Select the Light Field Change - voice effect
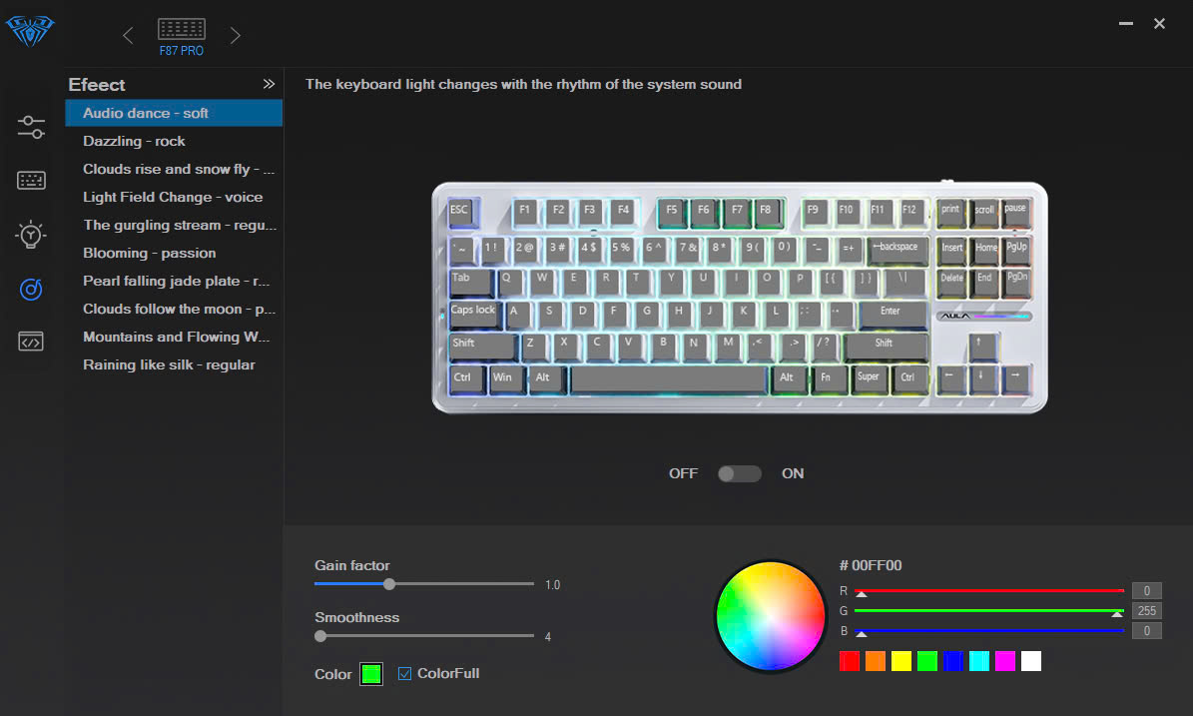Screen dimensions: 1193x716 (x=174, y=197)
